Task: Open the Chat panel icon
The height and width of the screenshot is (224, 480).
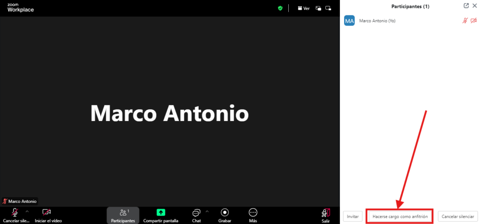Action: (196, 213)
